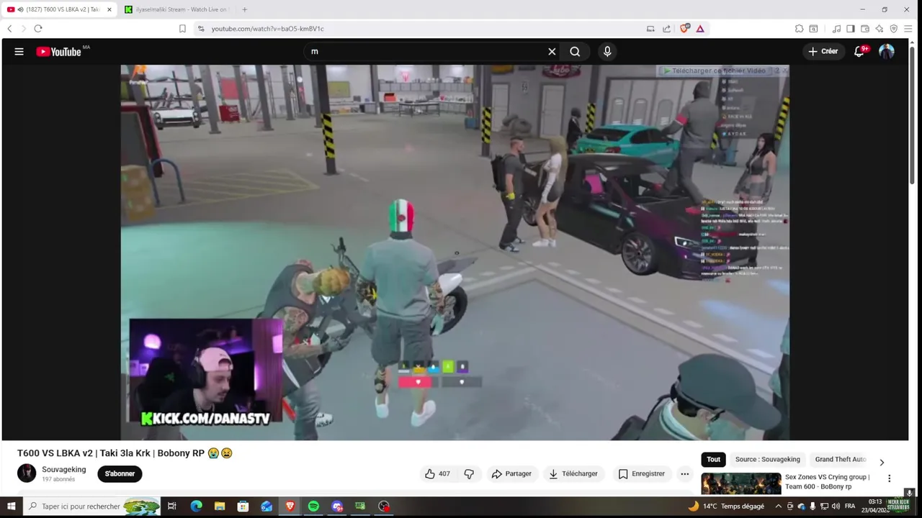Subscribe with the S'abonner button
This screenshot has width=922, height=518.
click(x=120, y=473)
